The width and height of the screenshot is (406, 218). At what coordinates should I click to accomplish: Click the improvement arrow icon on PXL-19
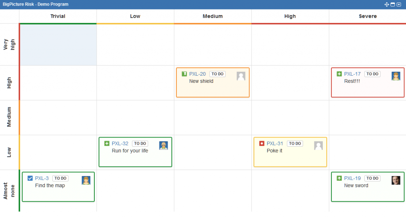(339, 178)
